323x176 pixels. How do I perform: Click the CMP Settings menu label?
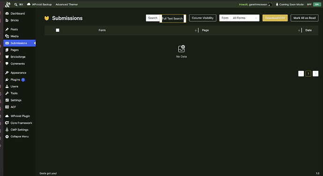19,130
